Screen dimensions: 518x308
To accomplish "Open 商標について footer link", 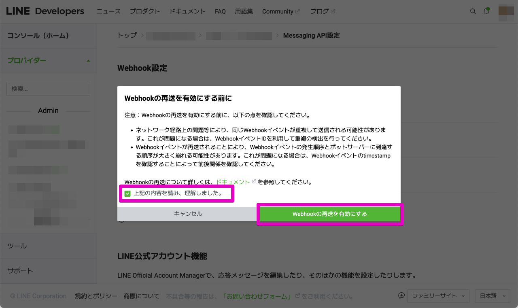I will 142,296.
